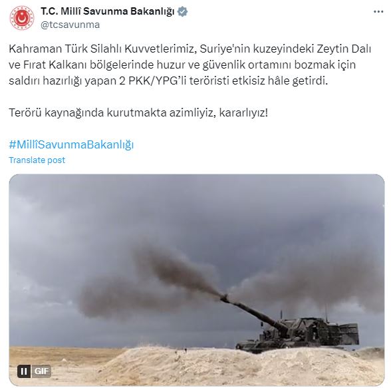Click the blue verified badge

(182, 11)
